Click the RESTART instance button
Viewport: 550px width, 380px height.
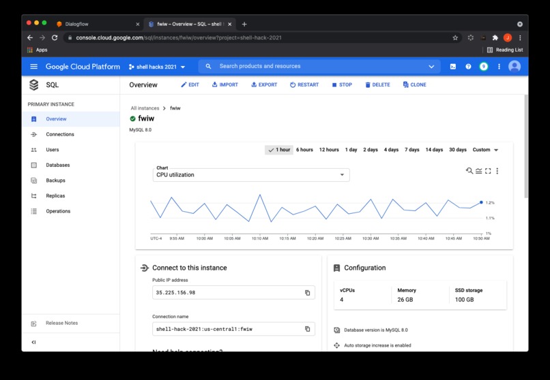tap(304, 84)
